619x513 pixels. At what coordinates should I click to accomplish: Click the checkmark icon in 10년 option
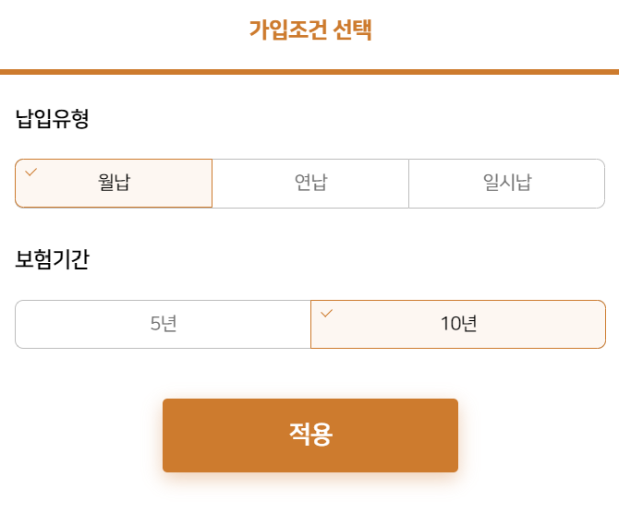click(326, 314)
